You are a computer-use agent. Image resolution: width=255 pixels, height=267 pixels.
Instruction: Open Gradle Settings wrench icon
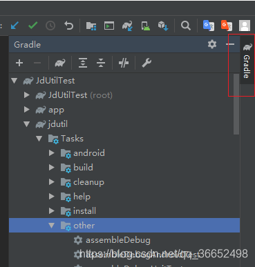[x=147, y=63]
